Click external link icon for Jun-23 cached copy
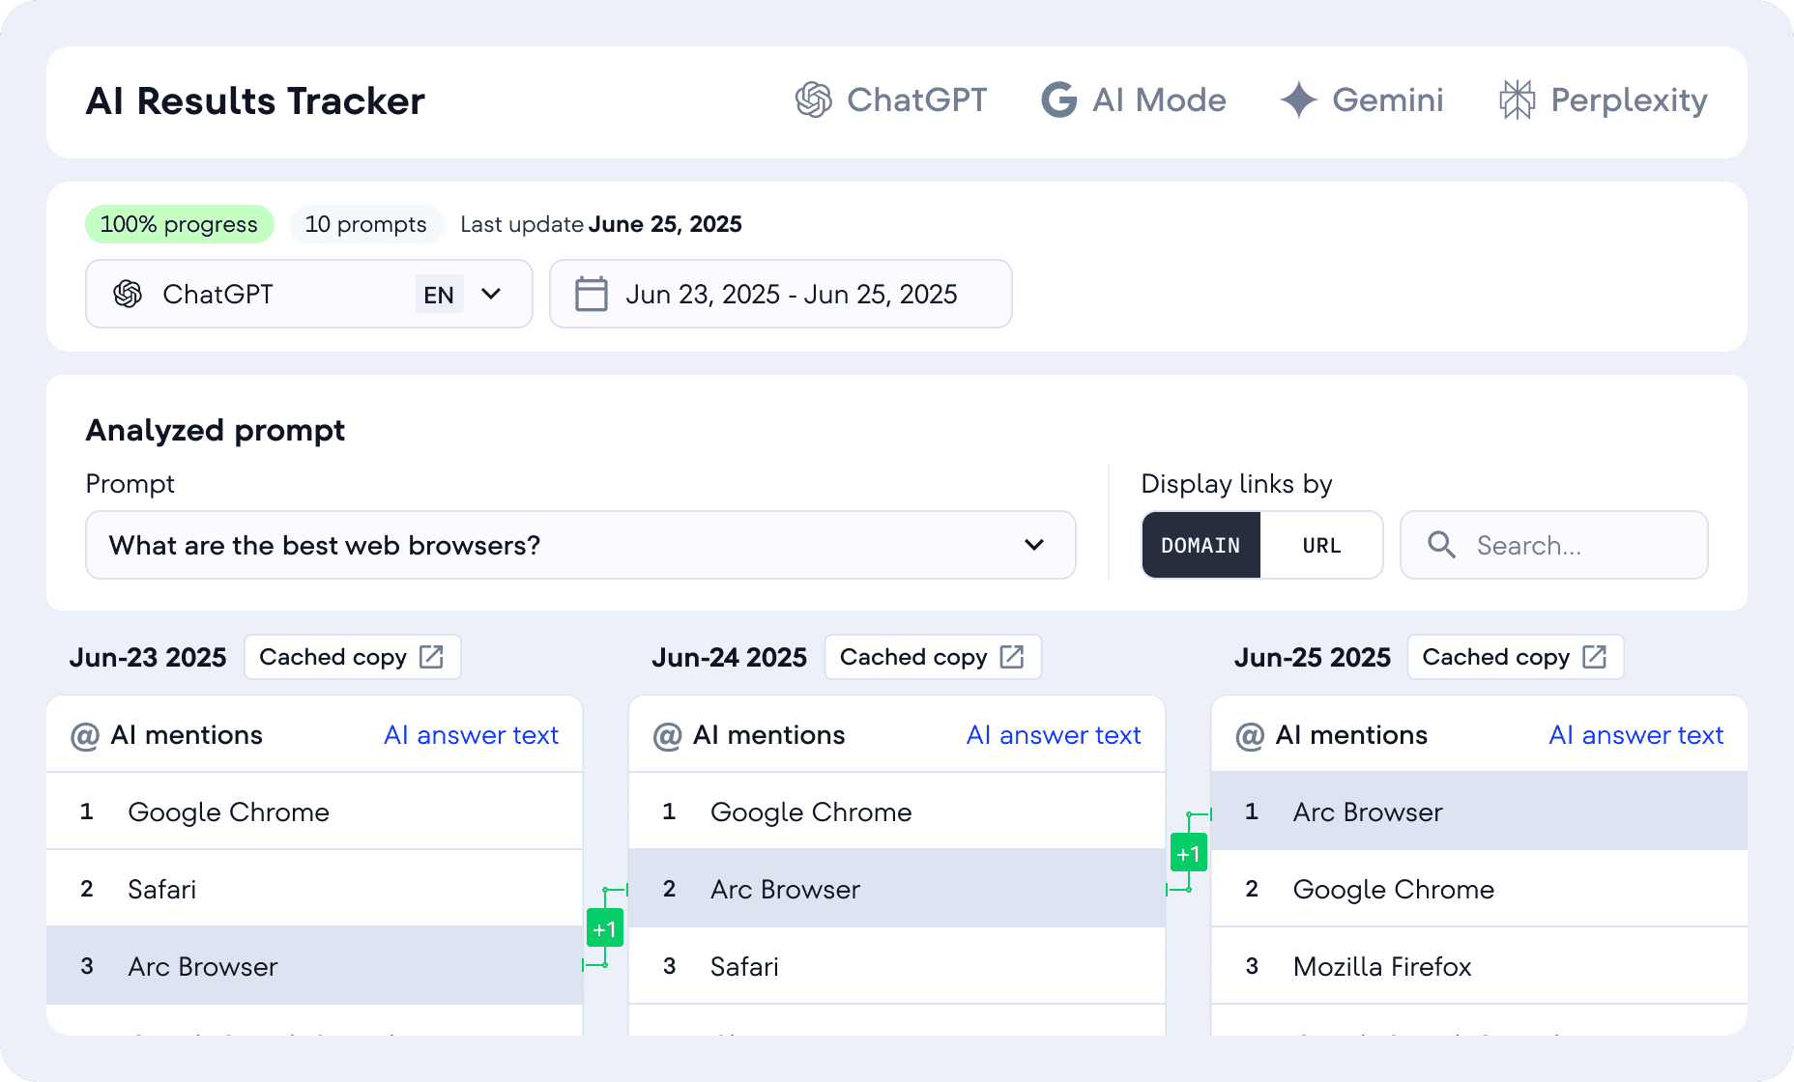 pos(431,657)
